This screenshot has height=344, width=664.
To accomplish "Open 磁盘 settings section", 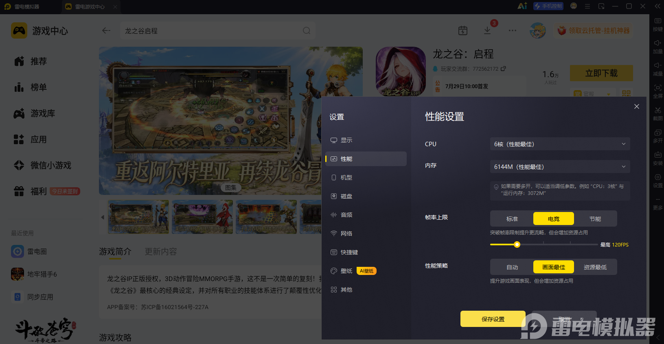I will click(366, 196).
